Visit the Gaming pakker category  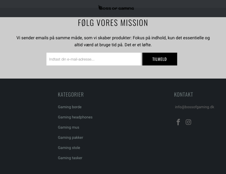(x=70, y=137)
